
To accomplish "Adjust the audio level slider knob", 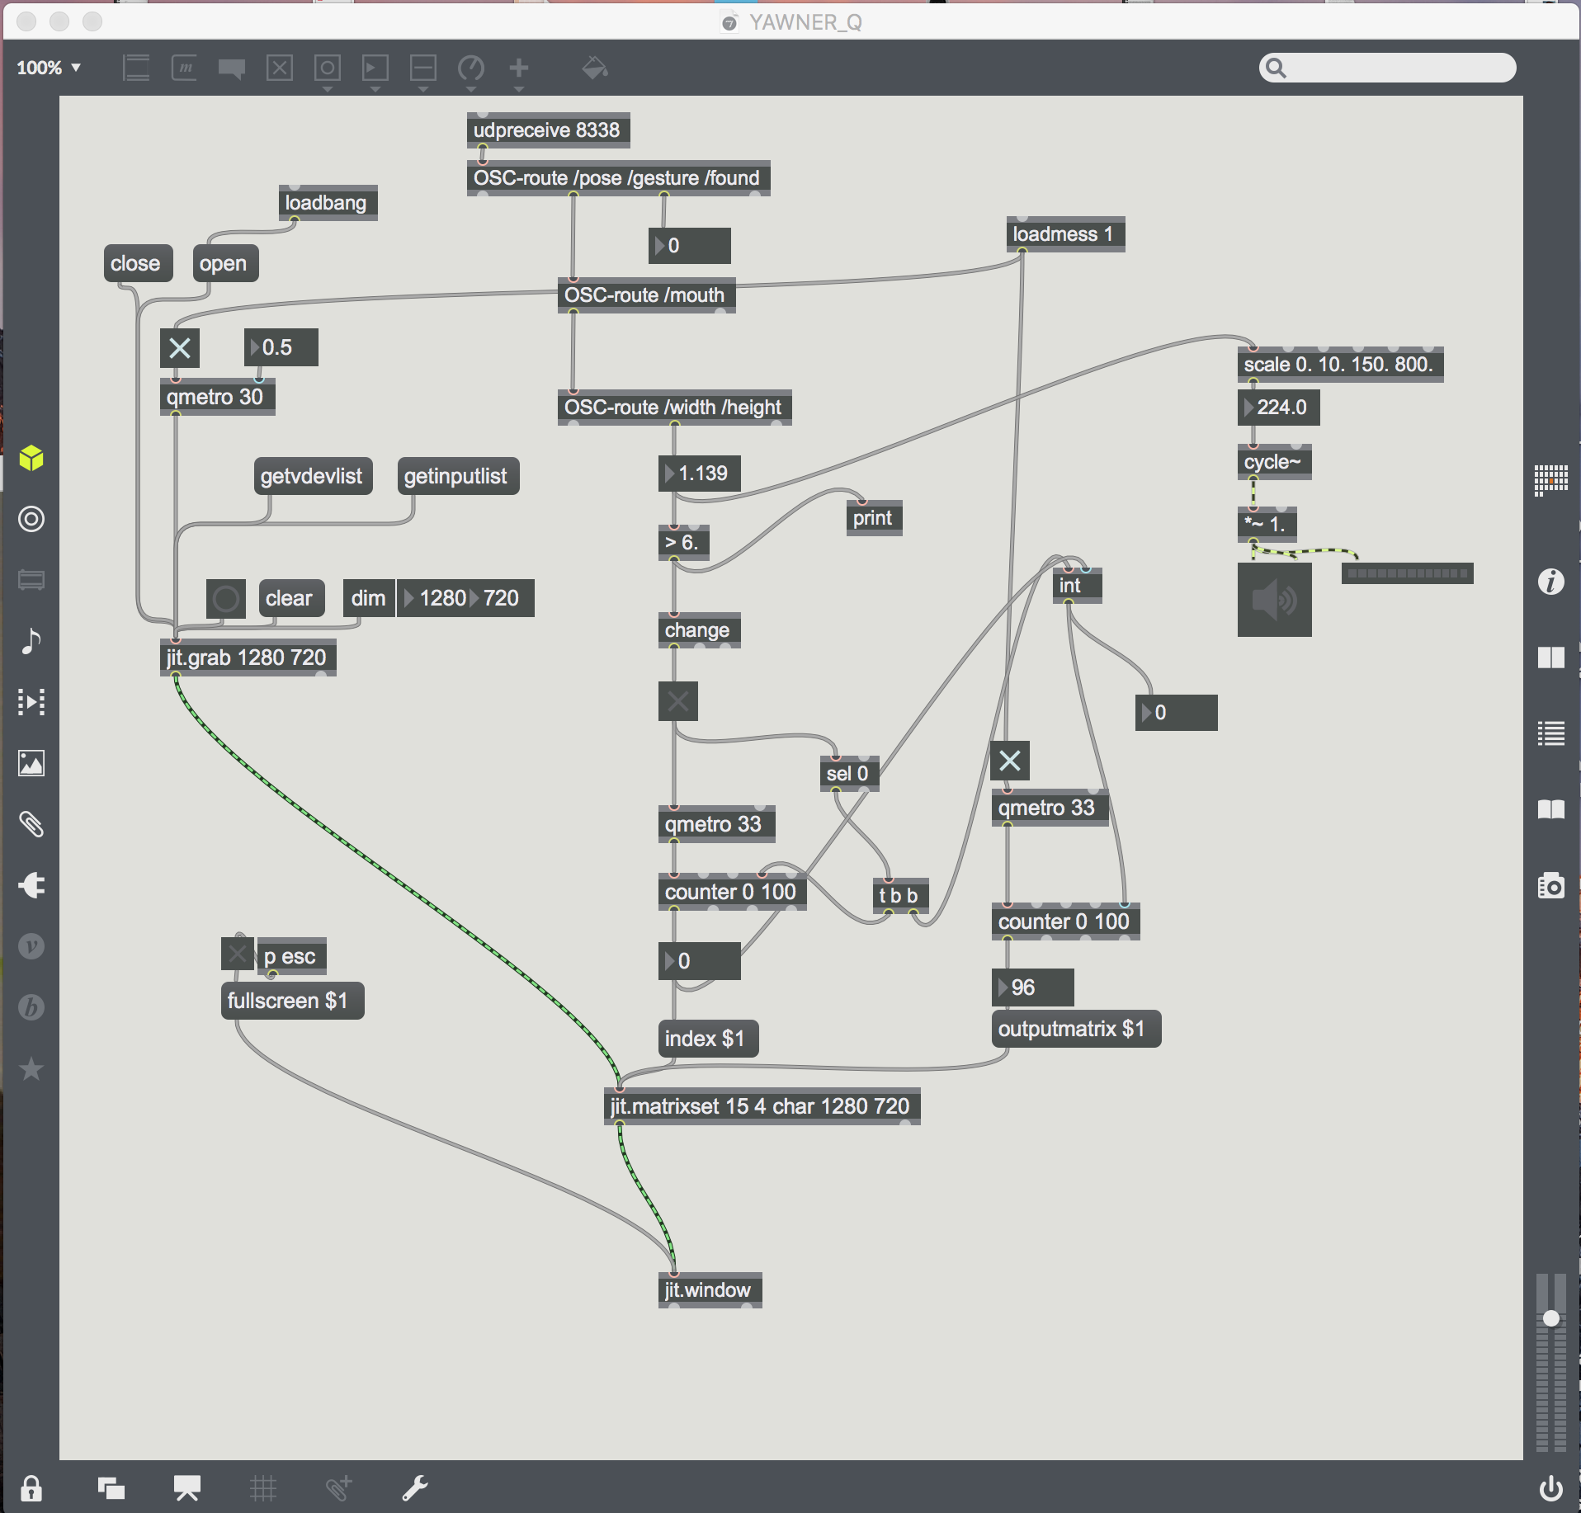I will coord(1550,1318).
